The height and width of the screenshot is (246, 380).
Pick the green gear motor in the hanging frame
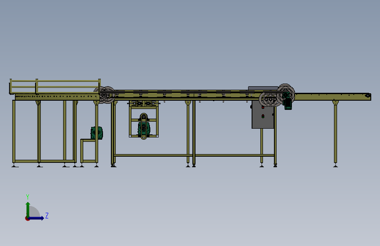144,129
